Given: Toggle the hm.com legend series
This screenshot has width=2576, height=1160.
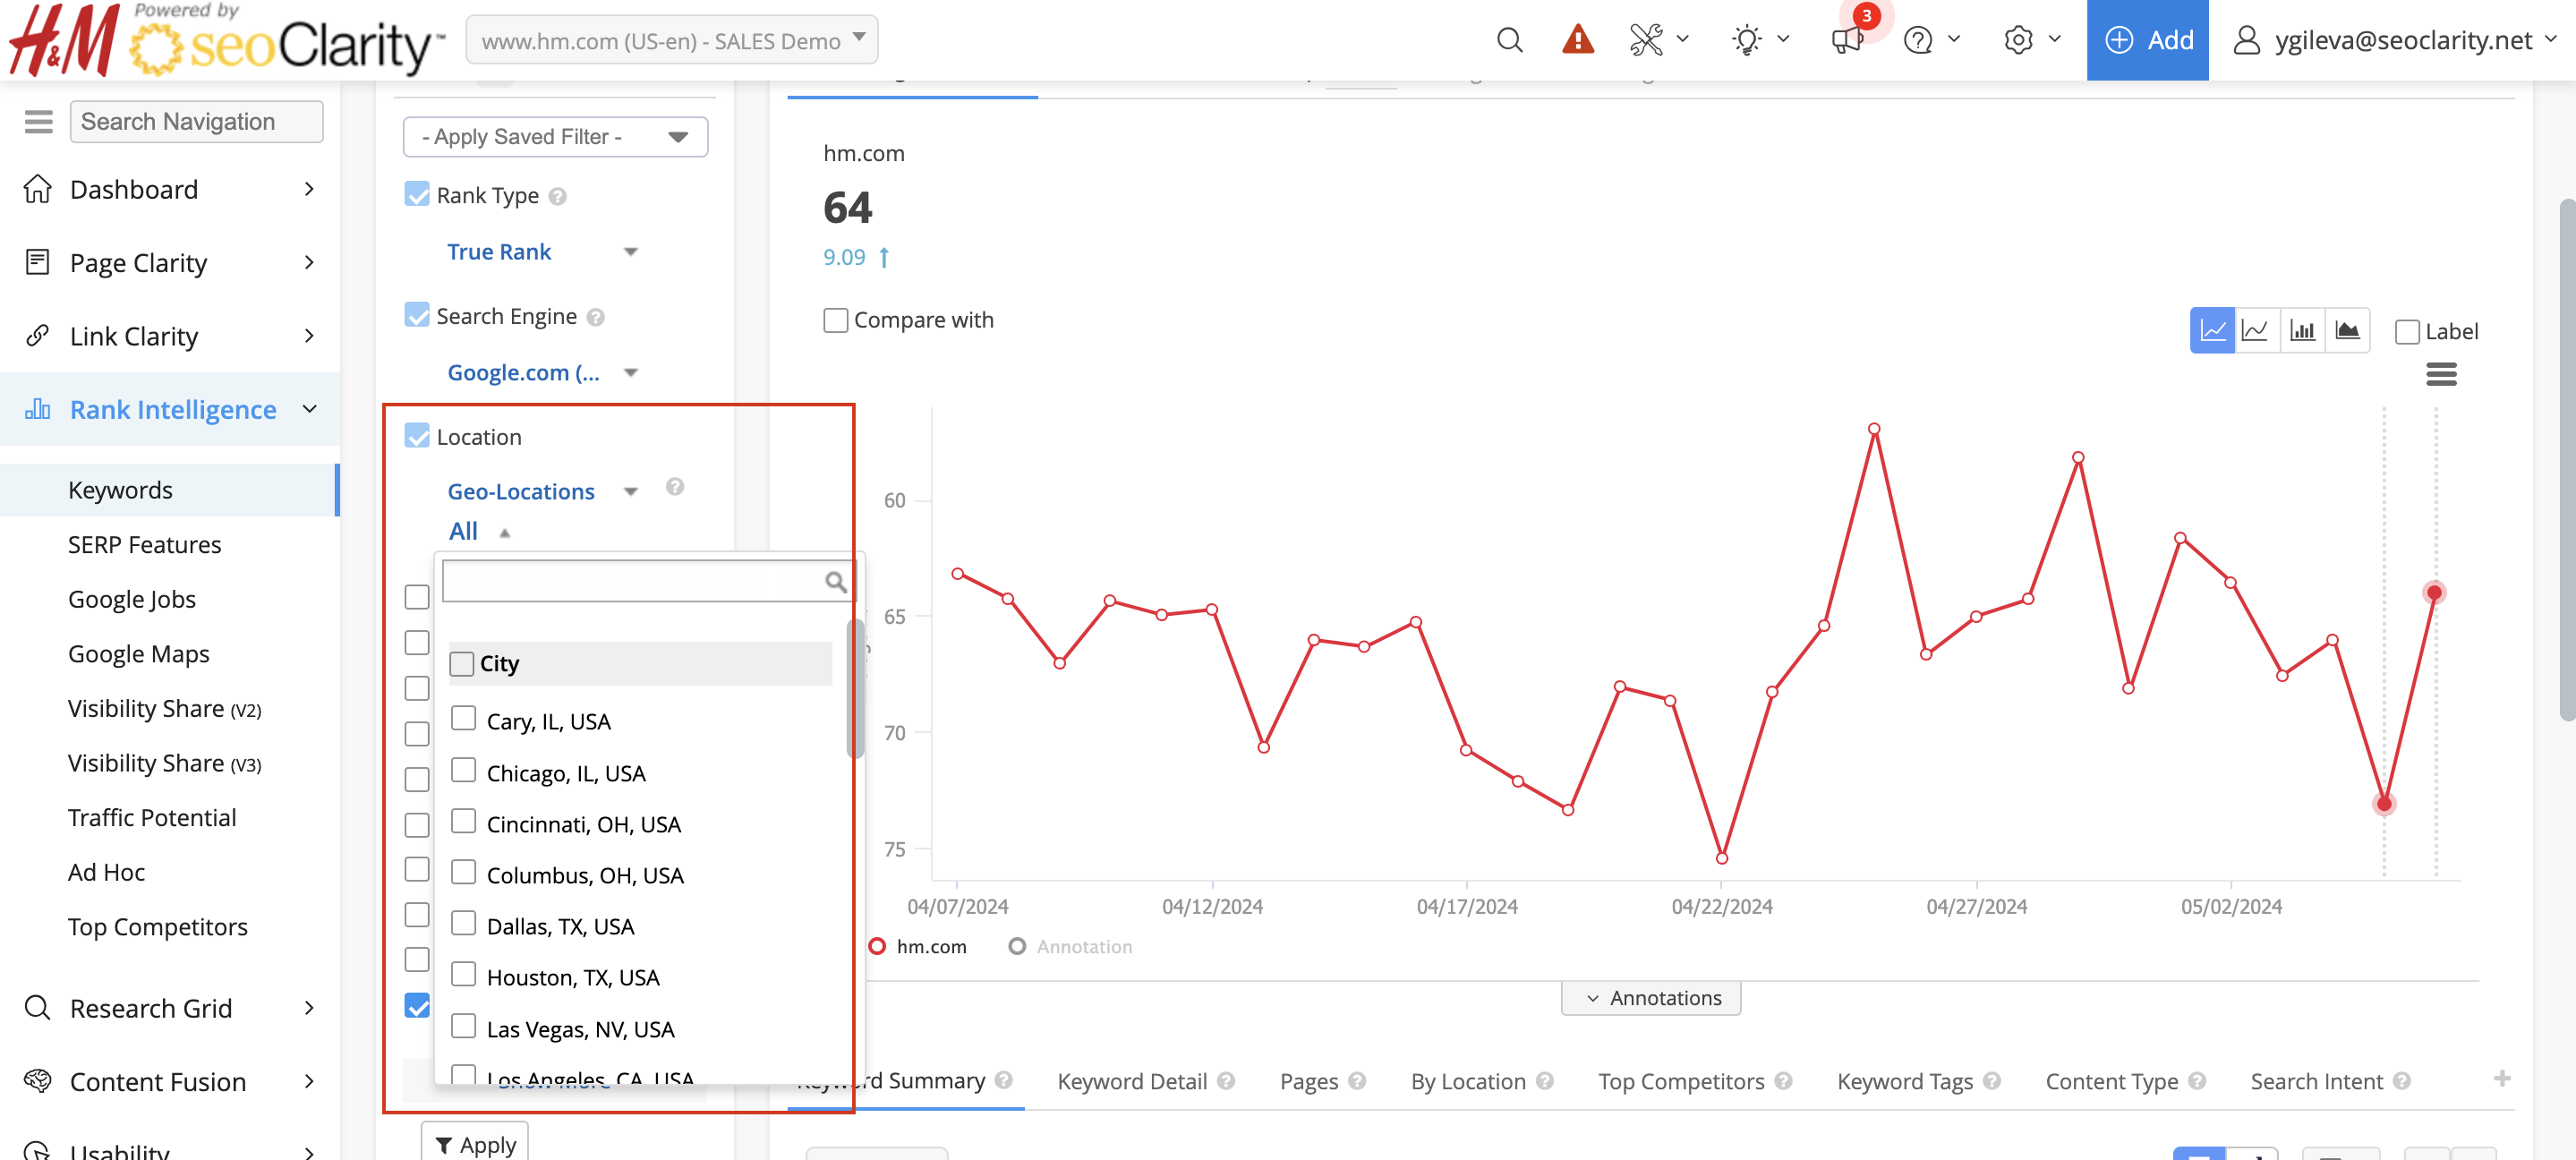Looking at the screenshot, I should pyautogui.click(x=917, y=947).
